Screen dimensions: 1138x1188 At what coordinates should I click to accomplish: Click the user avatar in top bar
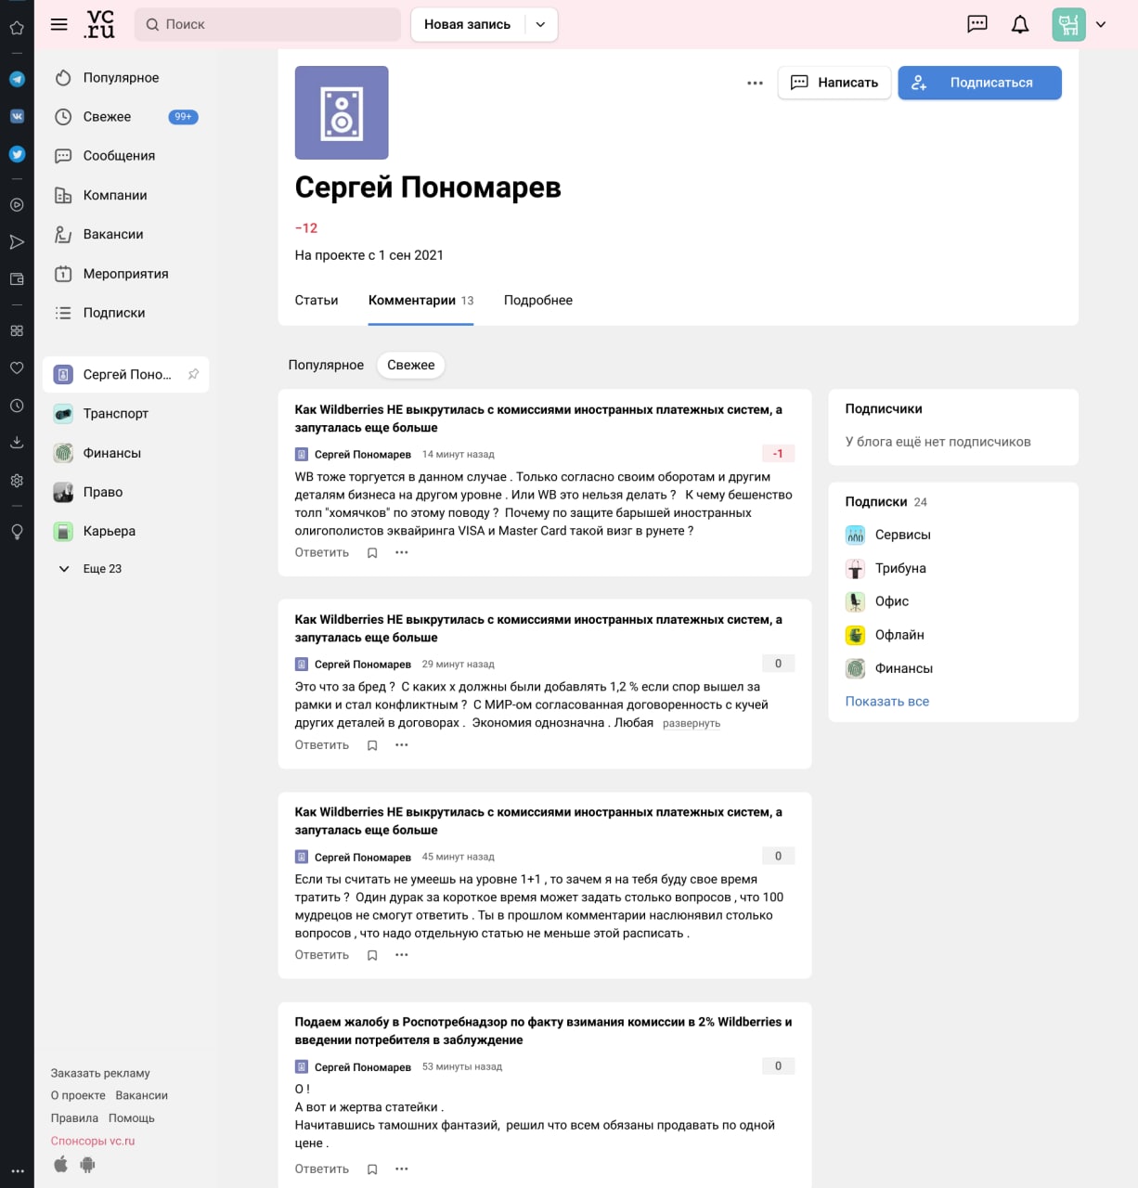pos(1068,24)
